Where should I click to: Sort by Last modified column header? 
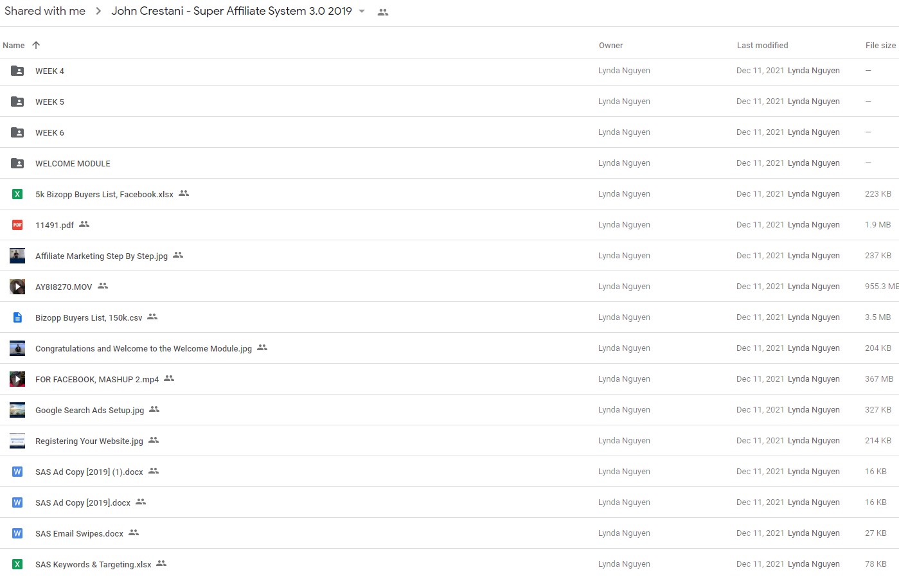763,45
